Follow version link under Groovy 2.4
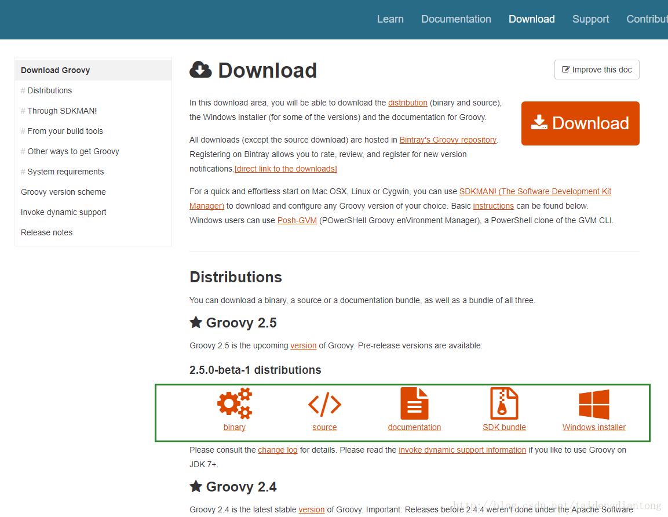Viewport: 668px width, 517px height. click(x=312, y=509)
